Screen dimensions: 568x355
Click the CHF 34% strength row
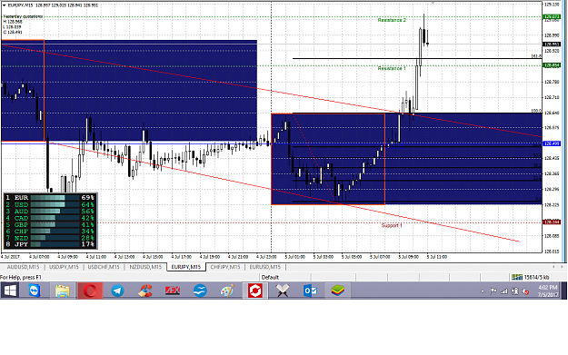[50, 232]
